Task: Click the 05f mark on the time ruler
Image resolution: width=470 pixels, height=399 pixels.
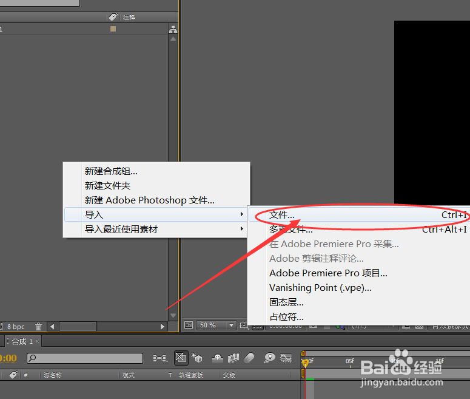Action: tap(349, 361)
